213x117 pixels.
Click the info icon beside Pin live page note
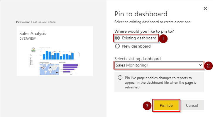pyautogui.click(x=120, y=78)
